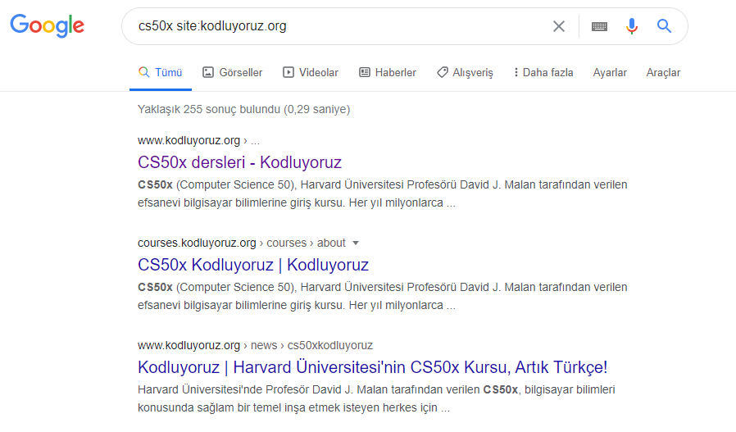
Task: Go to the Haberler tab
Action: pyautogui.click(x=388, y=73)
